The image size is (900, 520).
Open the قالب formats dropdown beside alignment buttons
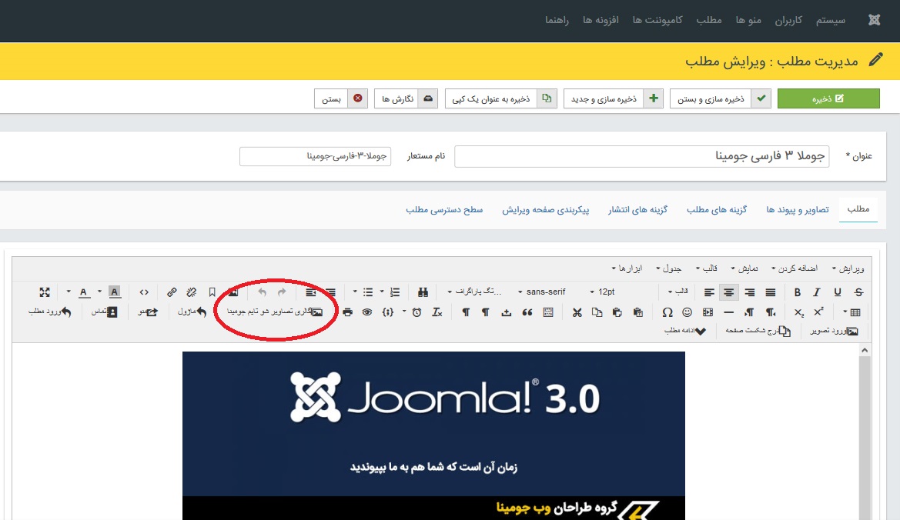pos(678,292)
